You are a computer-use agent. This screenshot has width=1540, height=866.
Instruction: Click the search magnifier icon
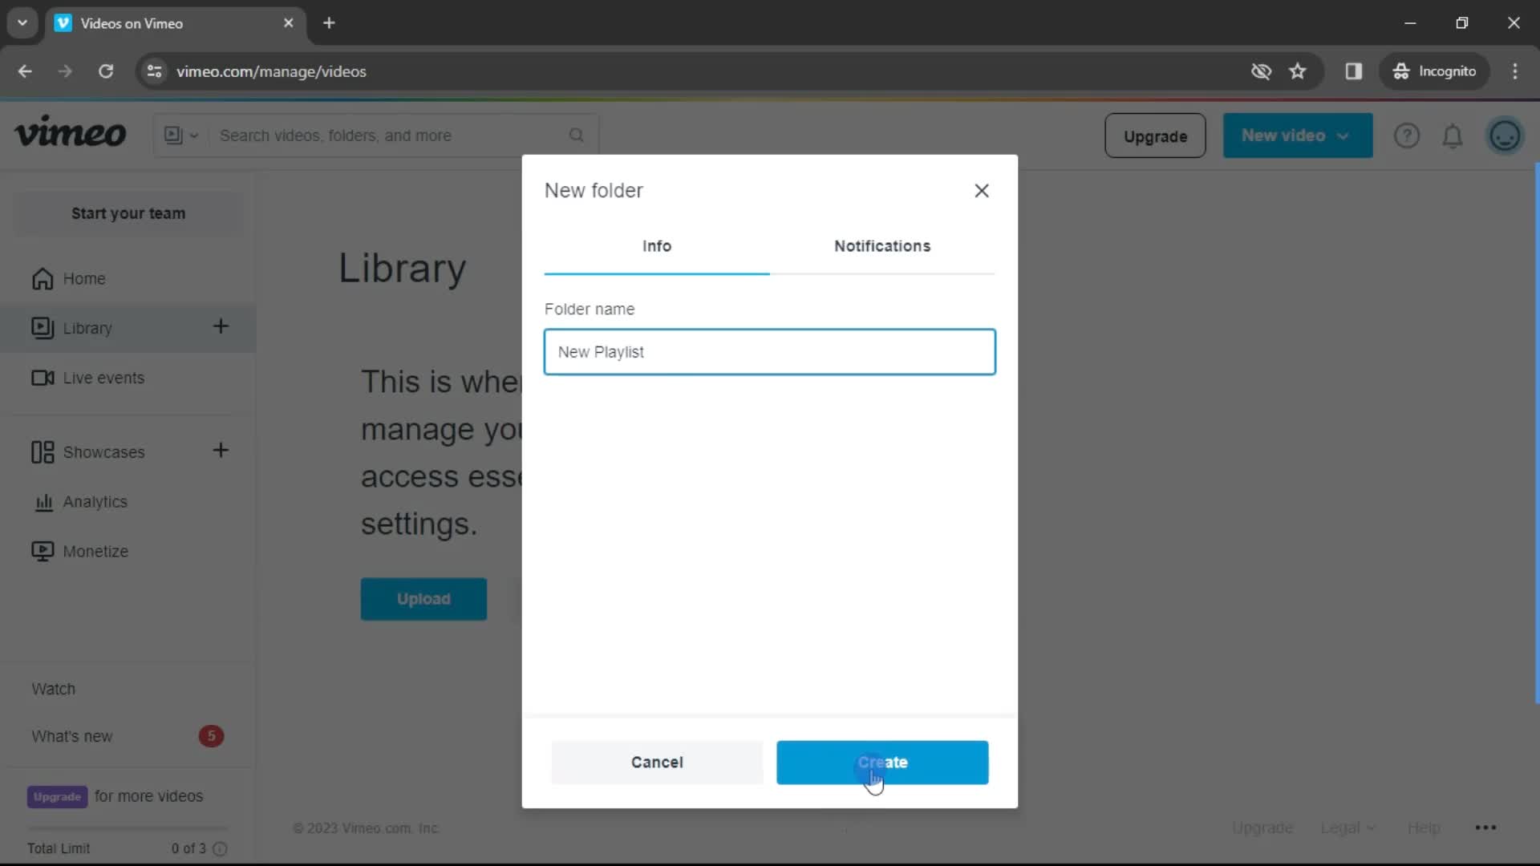click(x=577, y=136)
